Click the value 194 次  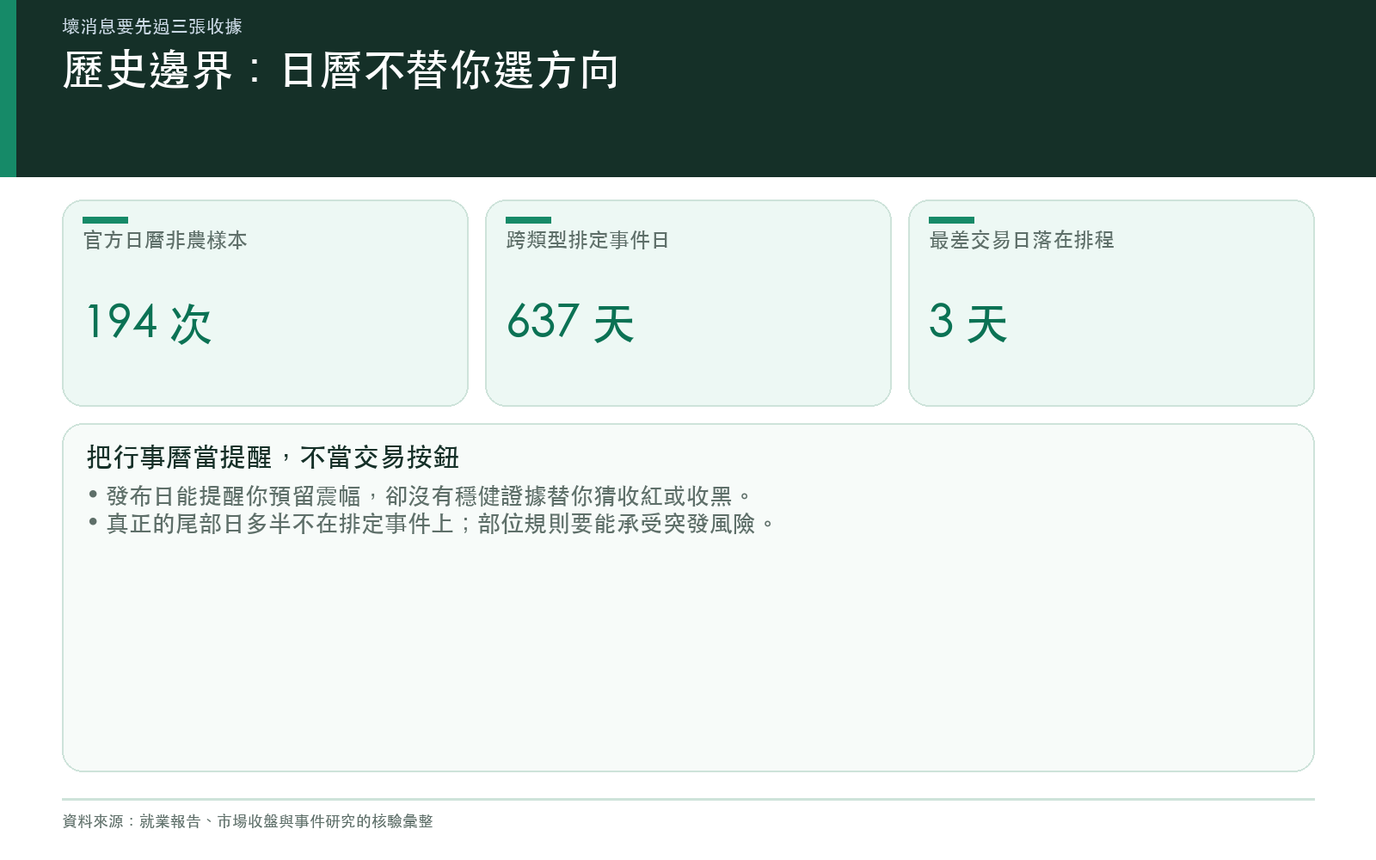click(148, 322)
